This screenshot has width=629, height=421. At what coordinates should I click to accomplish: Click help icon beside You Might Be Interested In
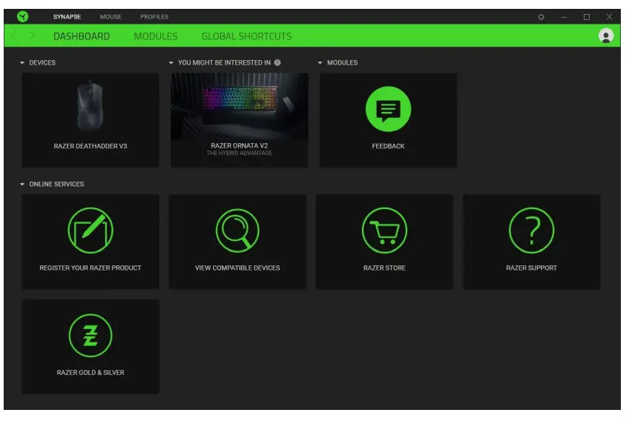pyautogui.click(x=277, y=62)
